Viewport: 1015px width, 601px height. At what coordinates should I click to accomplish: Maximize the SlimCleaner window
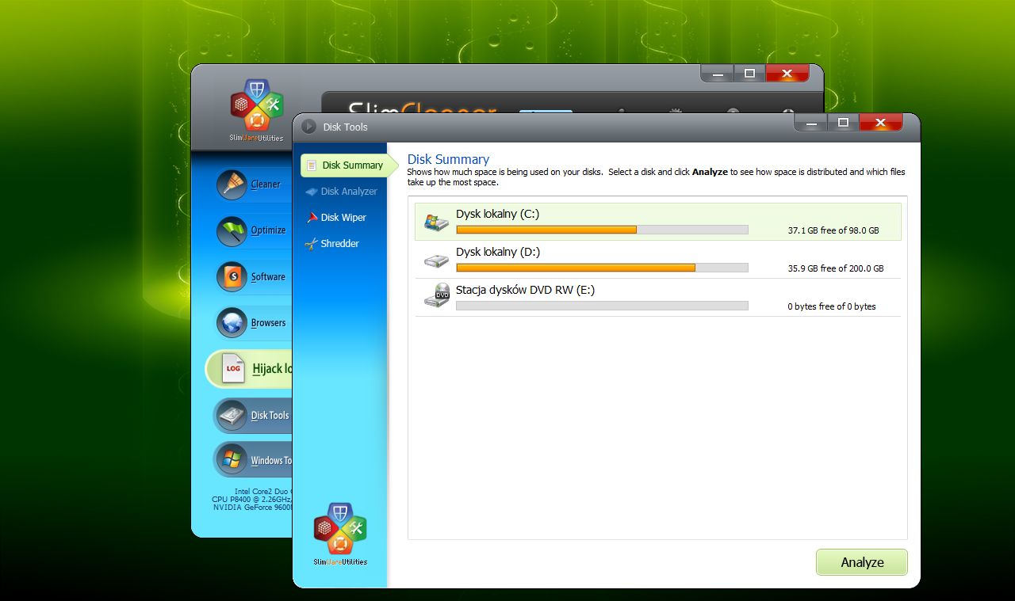pos(749,74)
